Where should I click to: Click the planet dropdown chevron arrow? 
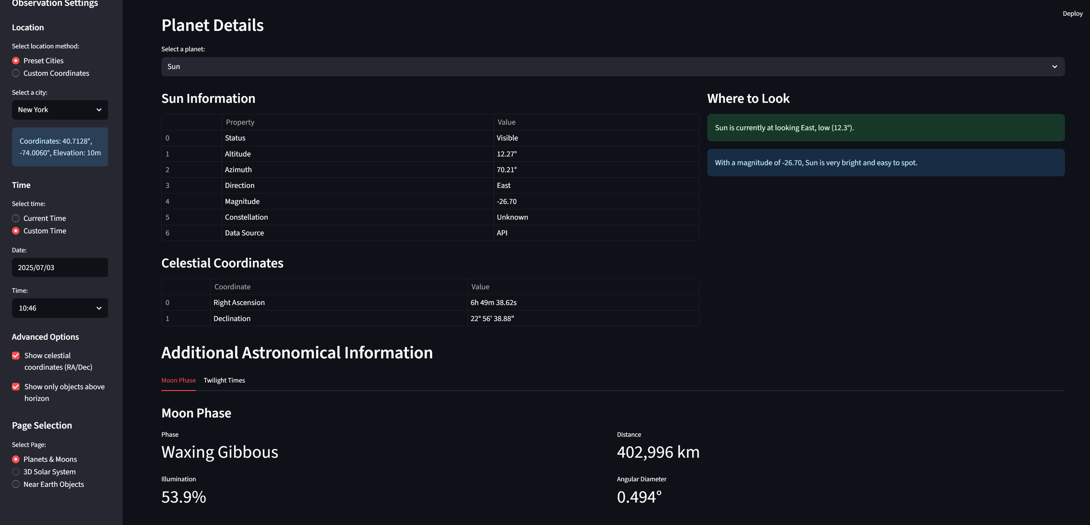(x=1054, y=66)
